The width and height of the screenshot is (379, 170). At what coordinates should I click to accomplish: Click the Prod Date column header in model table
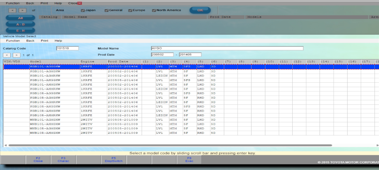click(124, 62)
